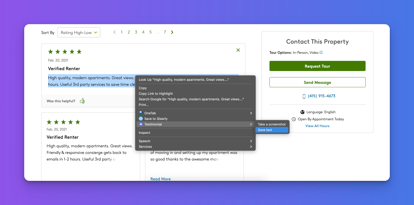This screenshot has height=205, width=414.
Task: Select Copy Link to Highlight
Action: coord(156,93)
